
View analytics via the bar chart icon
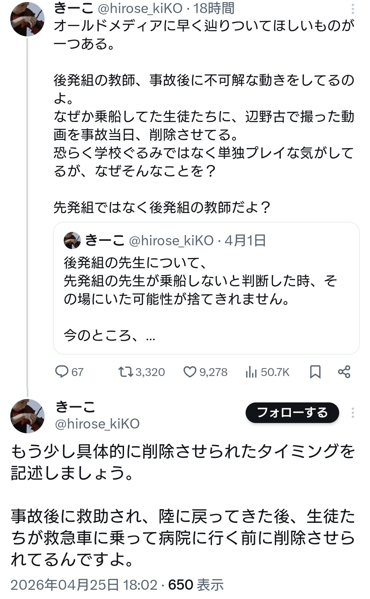(251, 372)
